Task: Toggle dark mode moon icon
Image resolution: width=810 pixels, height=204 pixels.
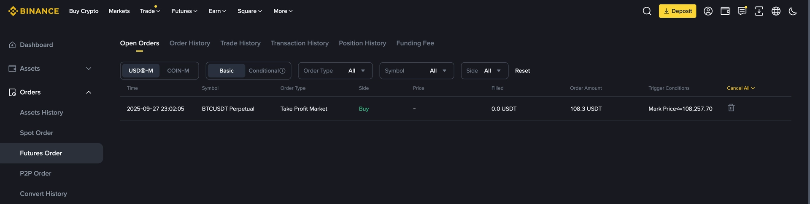Action: coord(793,11)
